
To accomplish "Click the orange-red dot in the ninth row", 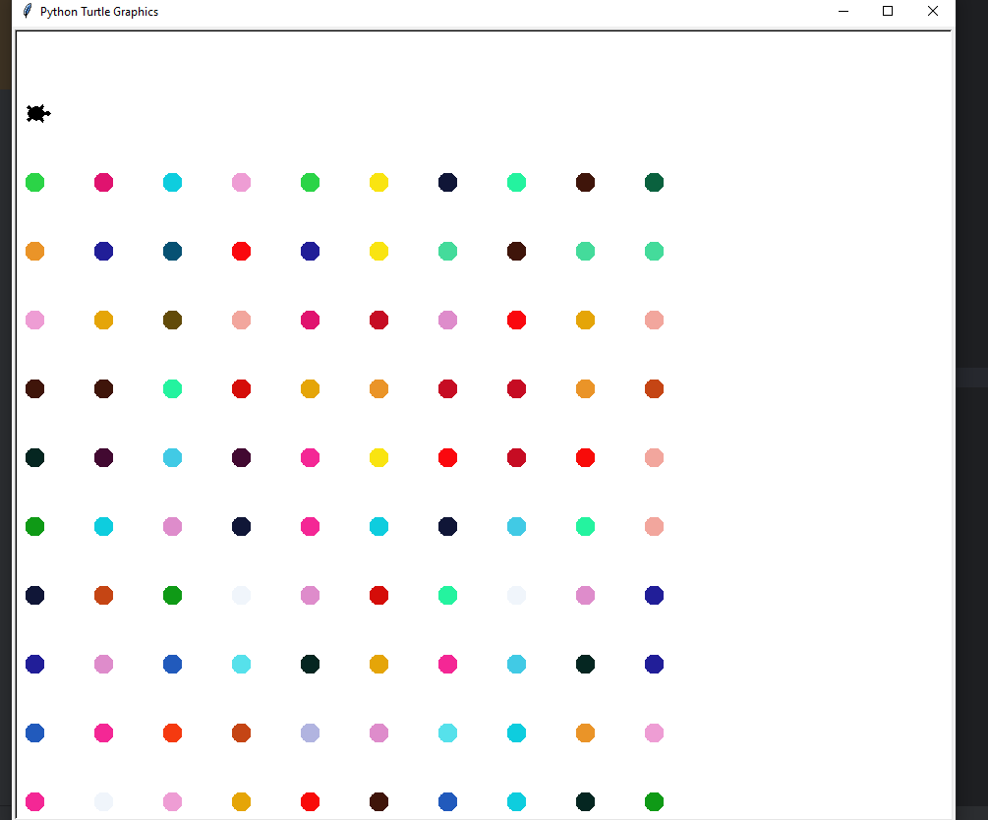I will pyautogui.click(x=172, y=732).
